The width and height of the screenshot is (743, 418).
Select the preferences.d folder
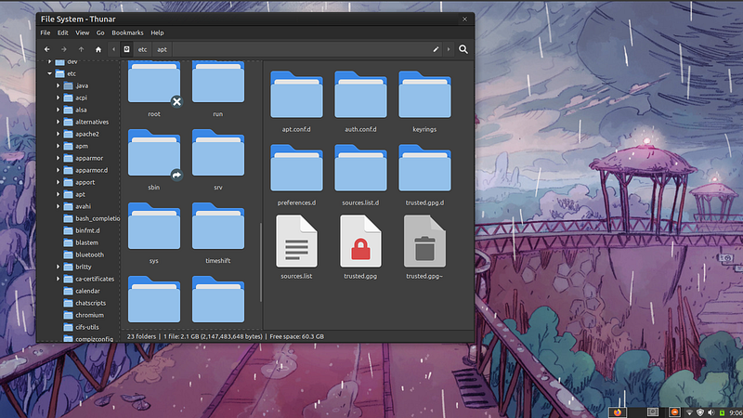[296, 168]
